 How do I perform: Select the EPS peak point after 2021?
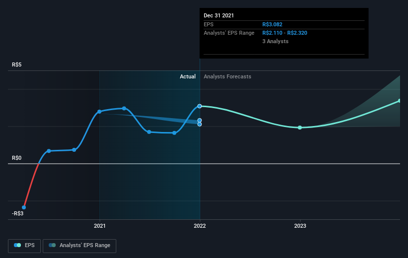click(x=124, y=108)
